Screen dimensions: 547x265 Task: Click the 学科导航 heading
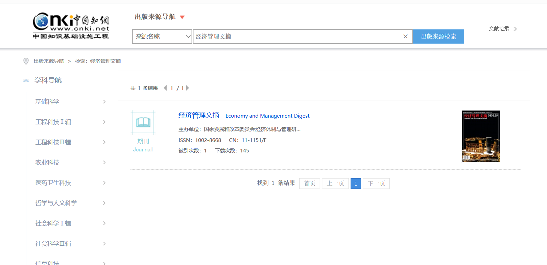[48, 80]
